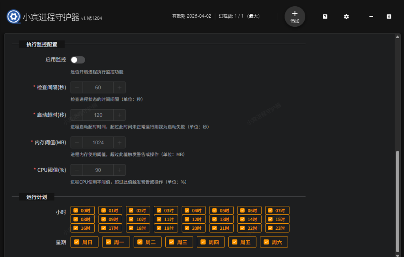
Task: Increase 检查间隔 with the plus stepper
Action: coord(119,87)
